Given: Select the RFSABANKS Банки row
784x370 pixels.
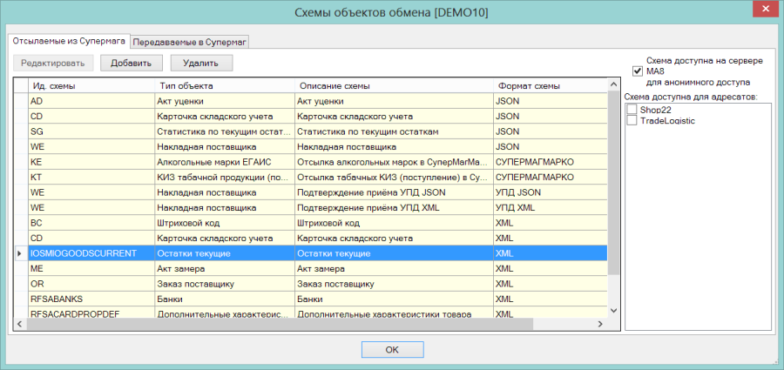Looking at the screenshot, I should pos(310,299).
